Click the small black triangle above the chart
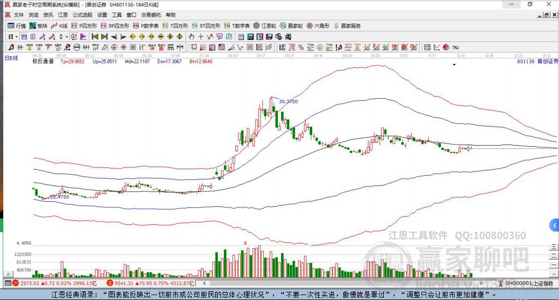This screenshot has height=300, width=559. (454, 65)
